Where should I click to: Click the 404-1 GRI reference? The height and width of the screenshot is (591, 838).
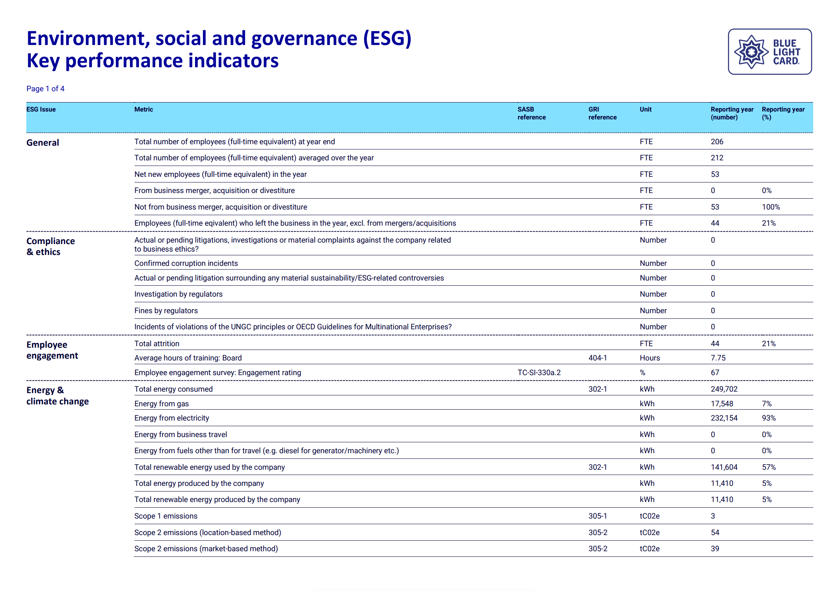click(x=597, y=358)
